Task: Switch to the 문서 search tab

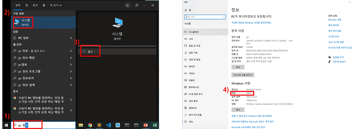Action: click(35, 5)
